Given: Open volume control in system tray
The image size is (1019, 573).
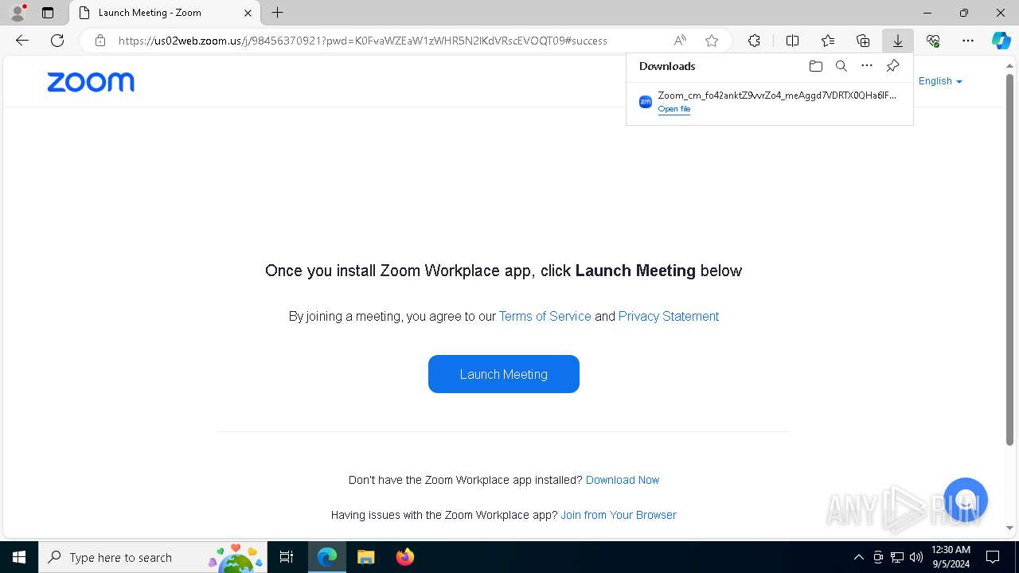Looking at the screenshot, I should click(x=916, y=557).
